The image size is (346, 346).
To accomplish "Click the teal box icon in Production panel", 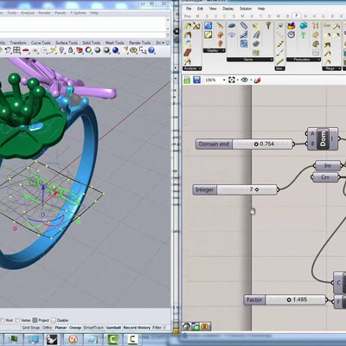I will tap(304, 26).
